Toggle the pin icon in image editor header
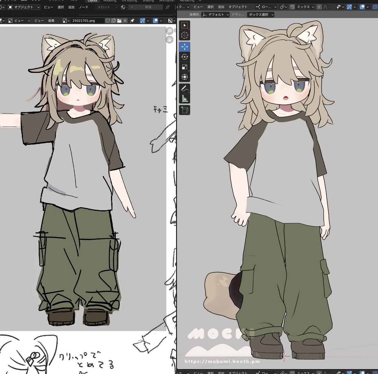Viewport: 378px width, 374px height. pos(132,20)
